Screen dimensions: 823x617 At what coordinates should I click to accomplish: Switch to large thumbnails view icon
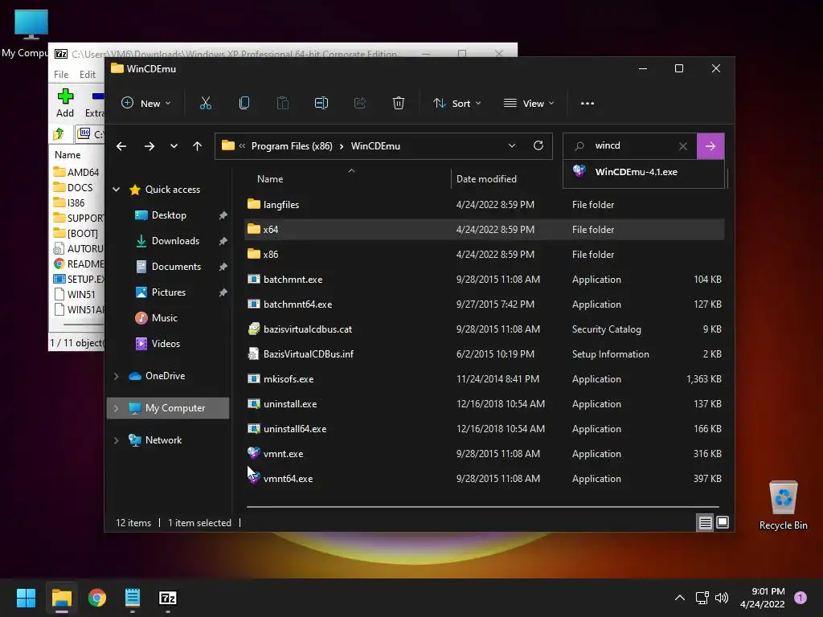pyautogui.click(x=723, y=522)
